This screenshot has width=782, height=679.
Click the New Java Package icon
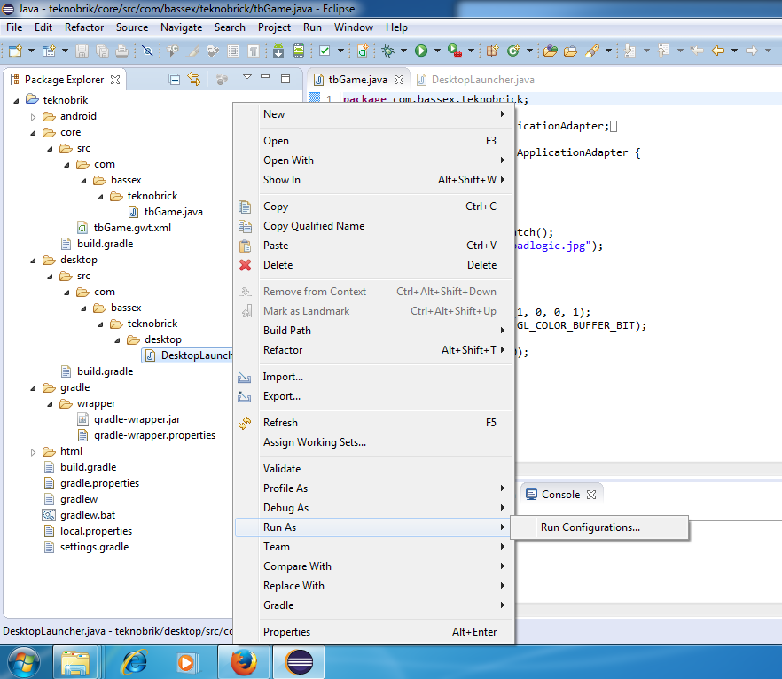click(x=492, y=51)
